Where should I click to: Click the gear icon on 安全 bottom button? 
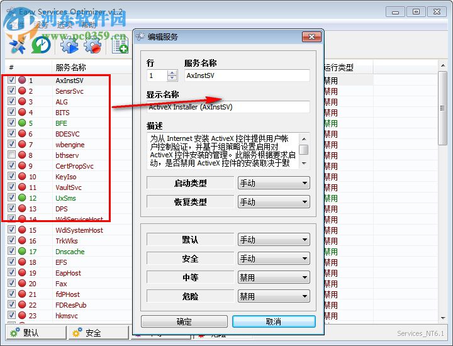coord(77,332)
